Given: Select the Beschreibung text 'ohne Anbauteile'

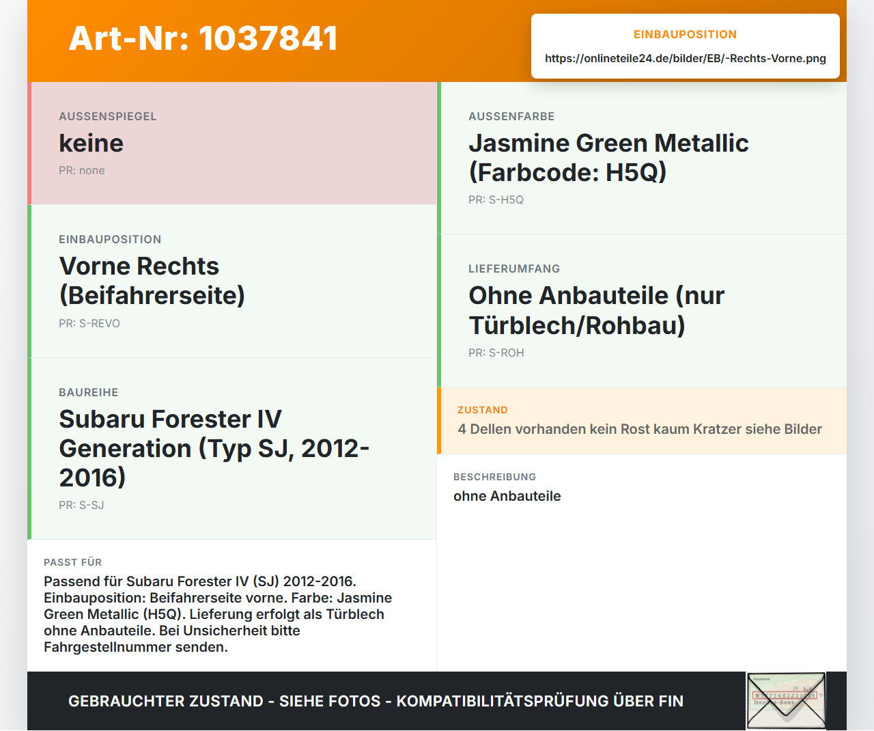Looking at the screenshot, I should click(x=507, y=496).
